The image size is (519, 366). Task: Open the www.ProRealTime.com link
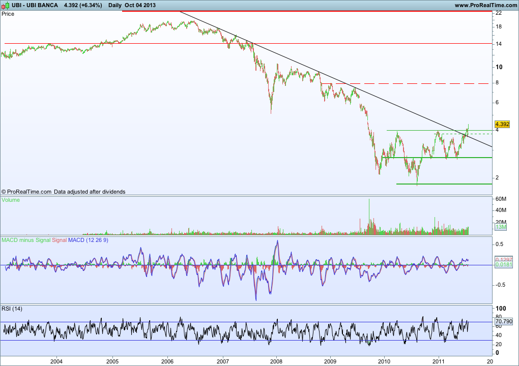(485, 5)
